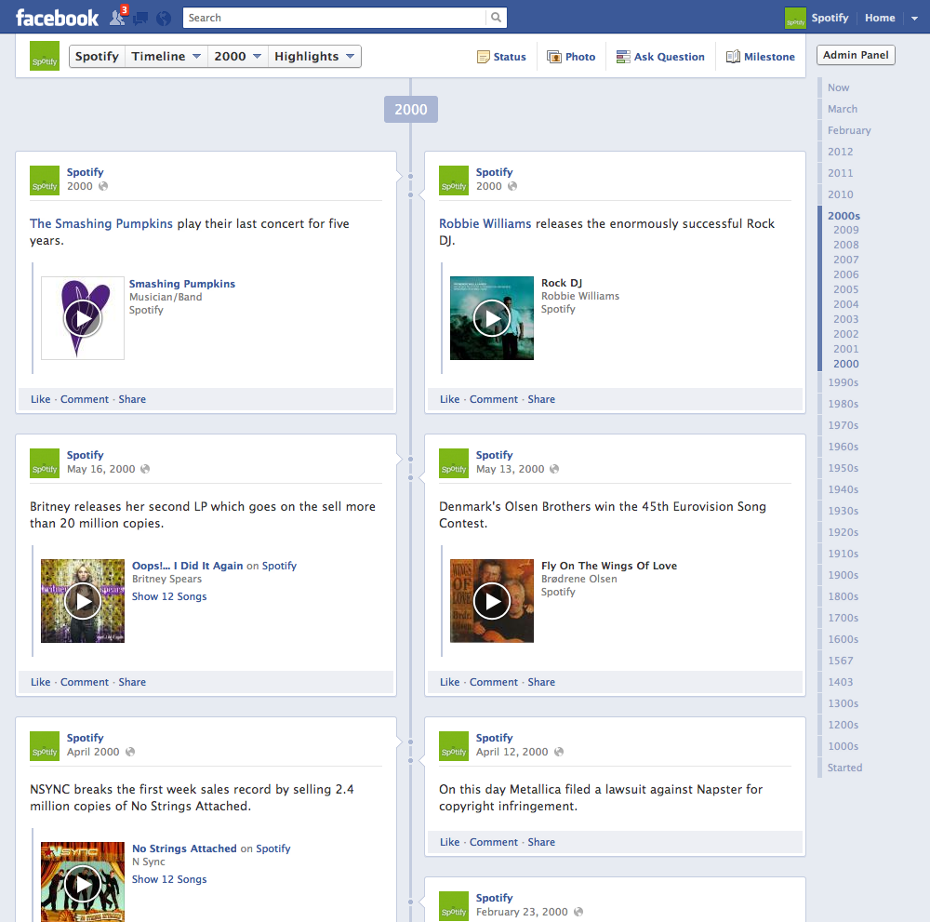Screen dimensions: 930x922
Task: Open The Smashing Pumpkins link
Action: (x=100, y=223)
